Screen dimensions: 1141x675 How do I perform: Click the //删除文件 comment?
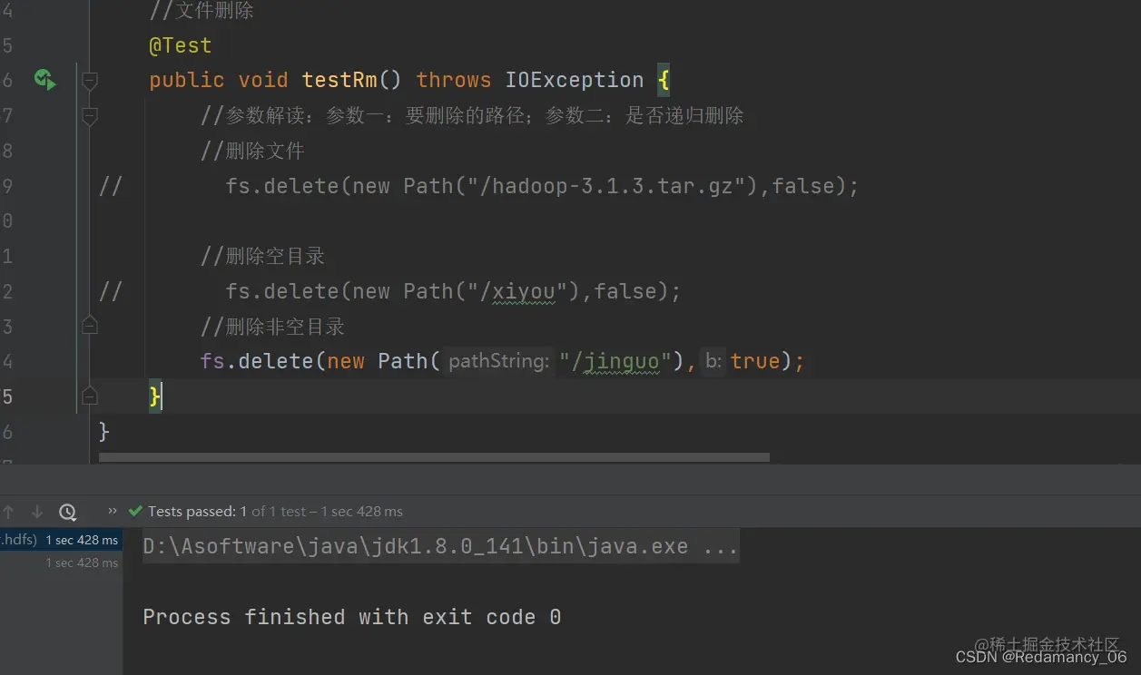click(x=252, y=151)
